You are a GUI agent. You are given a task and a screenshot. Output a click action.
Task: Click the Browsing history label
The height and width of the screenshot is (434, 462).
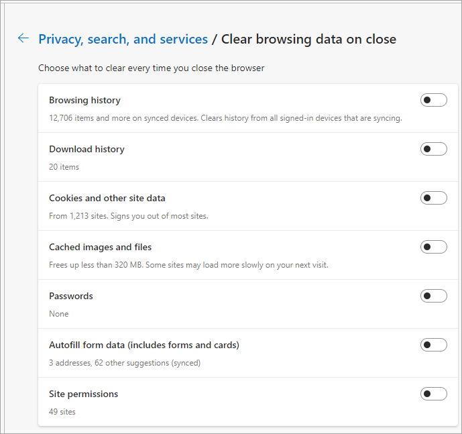(84, 100)
